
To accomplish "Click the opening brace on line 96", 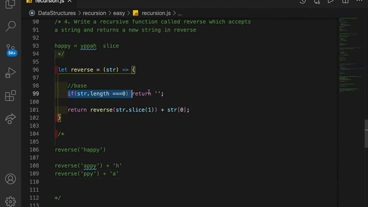I will click(x=133, y=70).
